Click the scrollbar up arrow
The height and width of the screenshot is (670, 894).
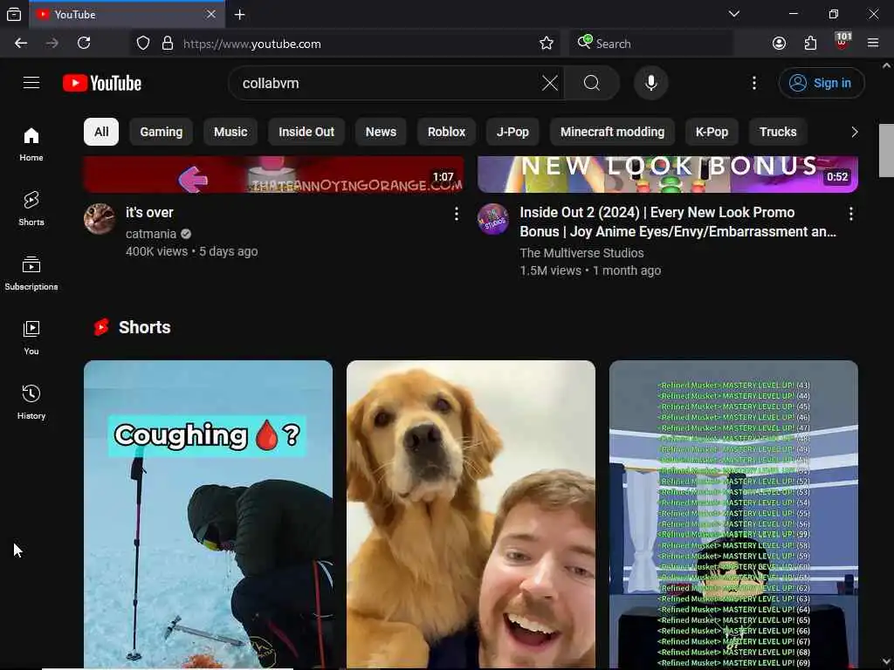tap(886, 65)
